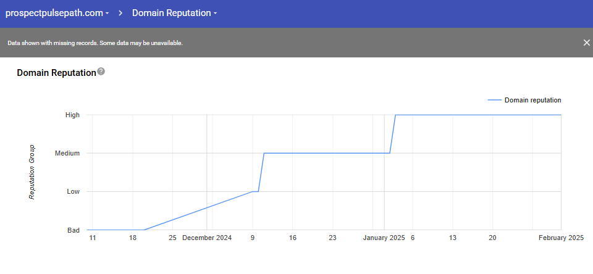
Task: Click the High reputation axis label
Action: 72,115
